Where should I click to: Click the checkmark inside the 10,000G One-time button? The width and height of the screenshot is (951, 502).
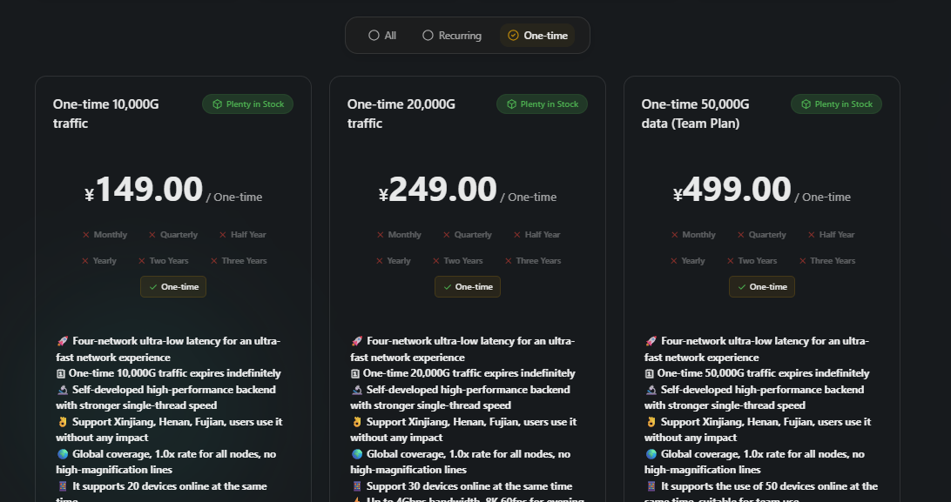(x=155, y=286)
